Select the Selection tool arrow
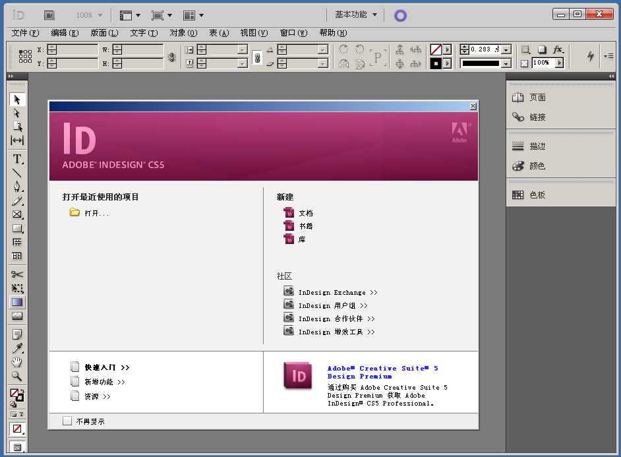621x457 pixels. [17, 100]
